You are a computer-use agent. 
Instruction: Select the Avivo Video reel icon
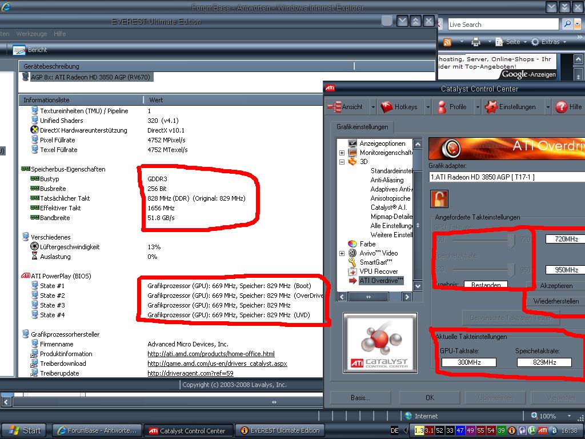(x=352, y=253)
